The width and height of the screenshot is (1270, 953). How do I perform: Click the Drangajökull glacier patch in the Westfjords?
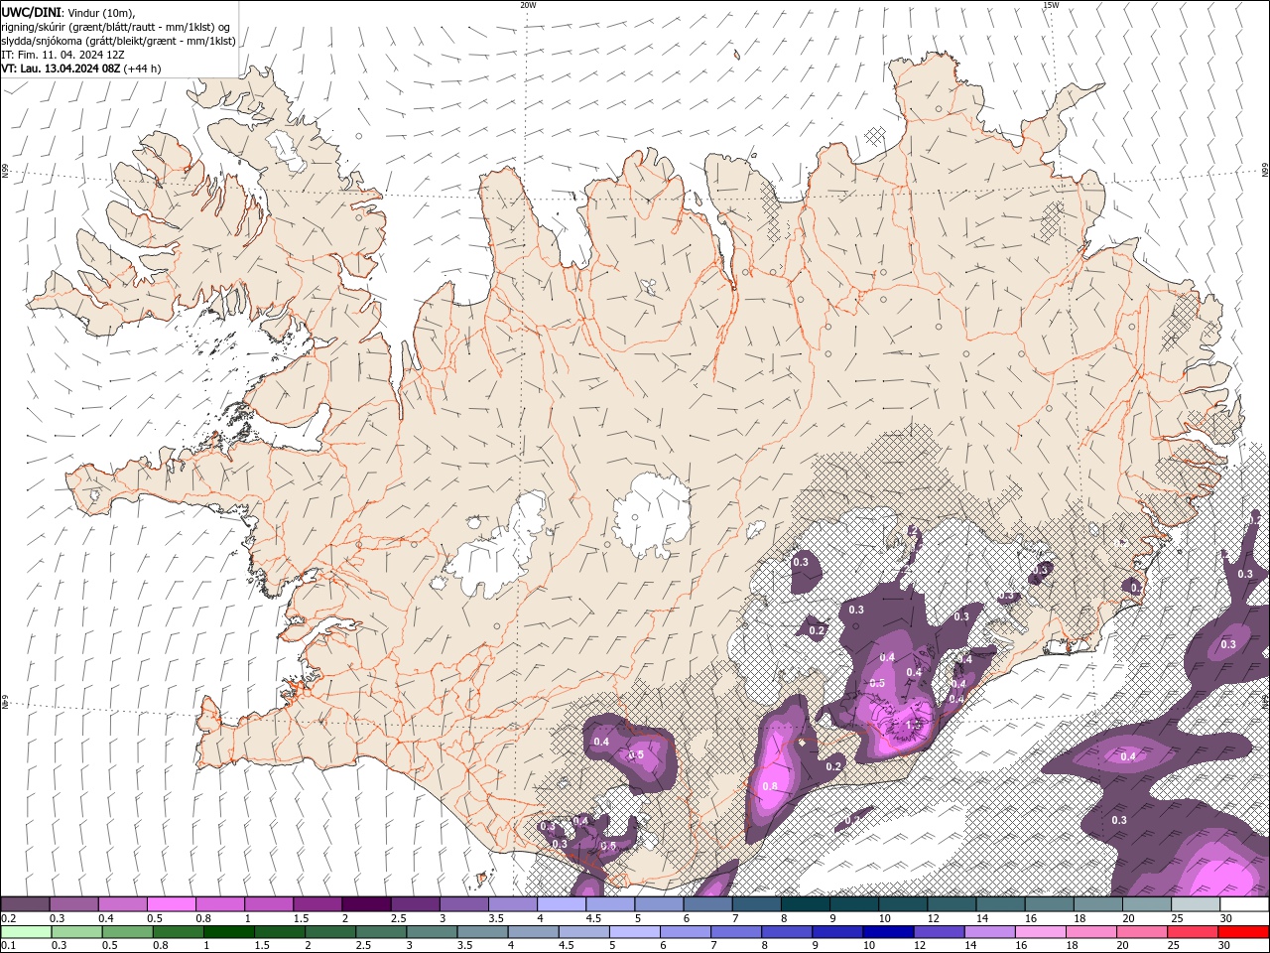pyautogui.click(x=287, y=150)
